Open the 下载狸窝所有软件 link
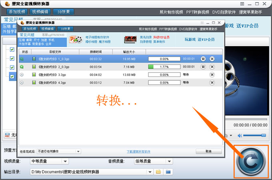The height and width of the screenshot is (180, 272). click(138, 152)
